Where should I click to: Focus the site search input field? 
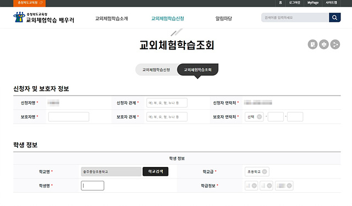[295, 18]
